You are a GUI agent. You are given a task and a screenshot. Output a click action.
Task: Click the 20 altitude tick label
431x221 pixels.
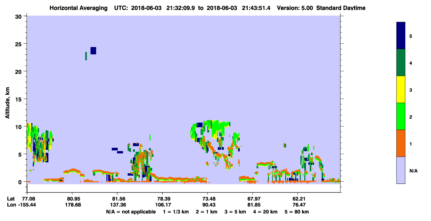19,71
